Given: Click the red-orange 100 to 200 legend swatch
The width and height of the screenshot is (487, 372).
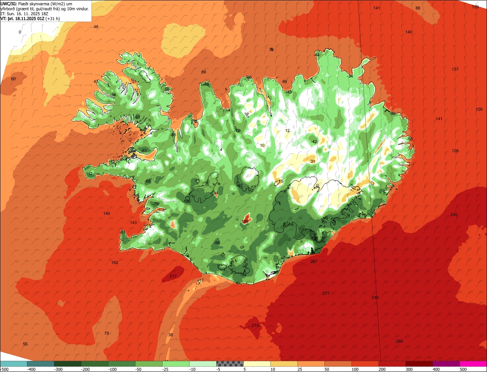Looking at the screenshot, I should click(x=365, y=364).
